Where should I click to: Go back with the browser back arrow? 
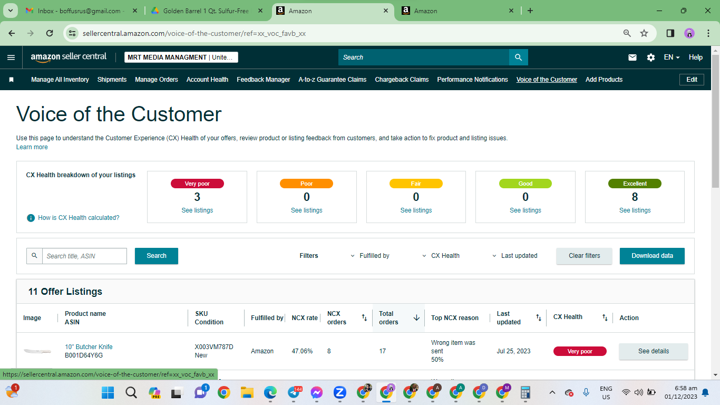[x=12, y=33]
